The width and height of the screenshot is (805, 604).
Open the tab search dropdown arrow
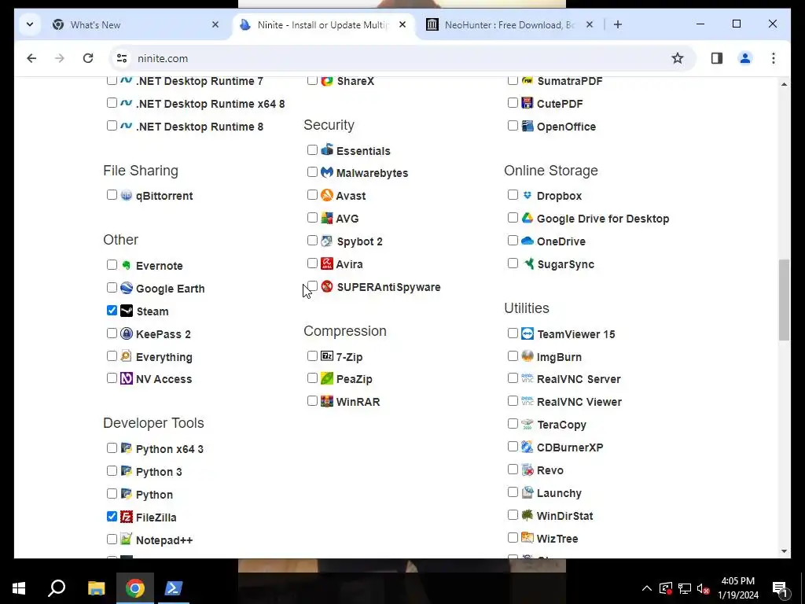point(30,24)
